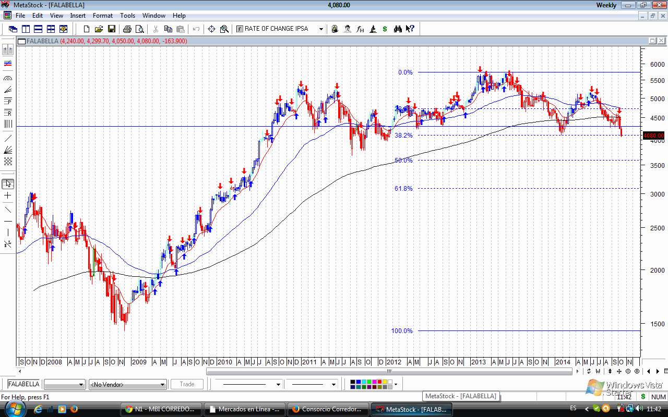Viewport: 668px width, 417px height.
Task: Click the FALABELLA symbol input field
Action: [x=23, y=384]
